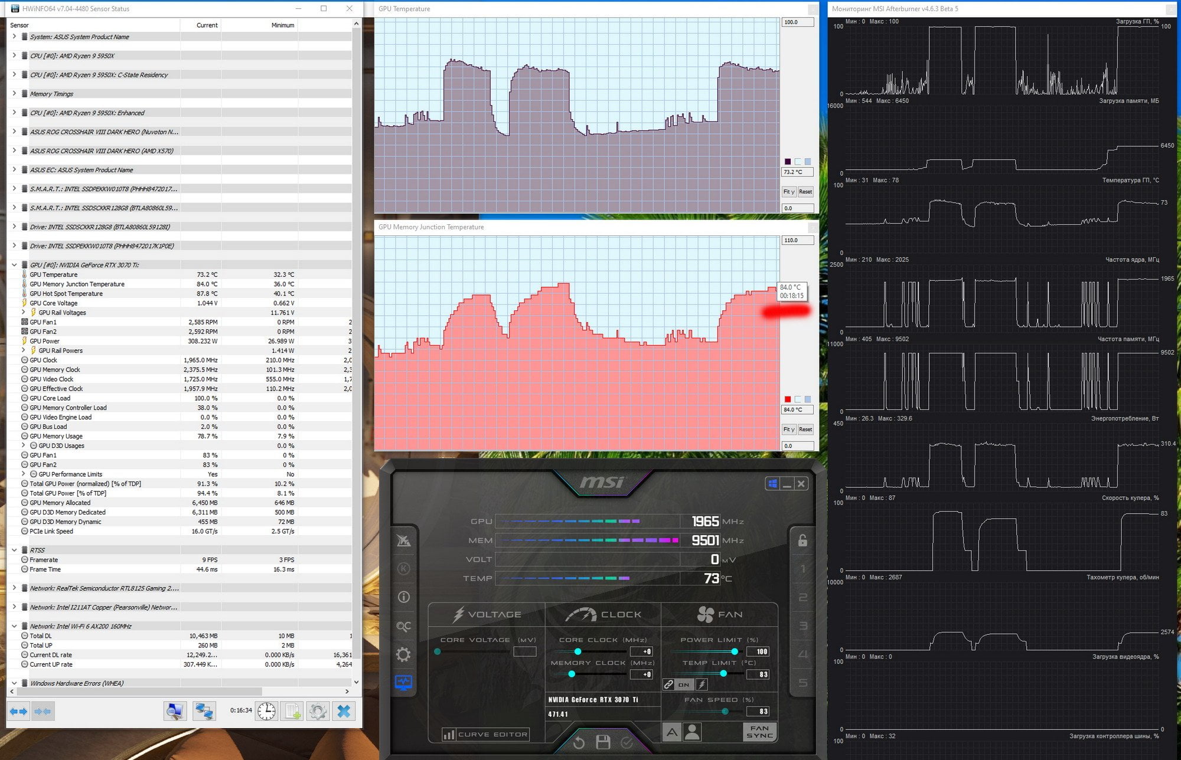Screen dimensions: 1181x760
Task: Collapse the GPU NVIDIA GeForce RTX 3070 Ti section
Action: 14,265
